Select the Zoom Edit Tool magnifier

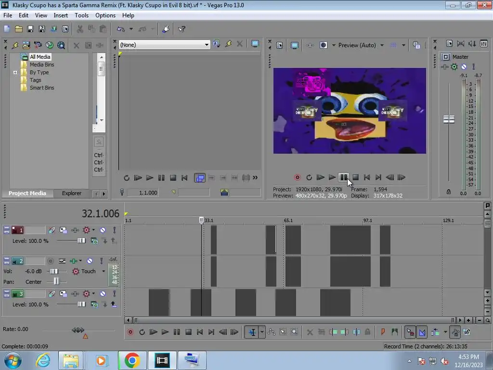(294, 332)
